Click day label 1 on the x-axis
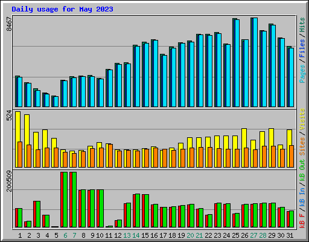309x242 pixels. click(x=20, y=235)
